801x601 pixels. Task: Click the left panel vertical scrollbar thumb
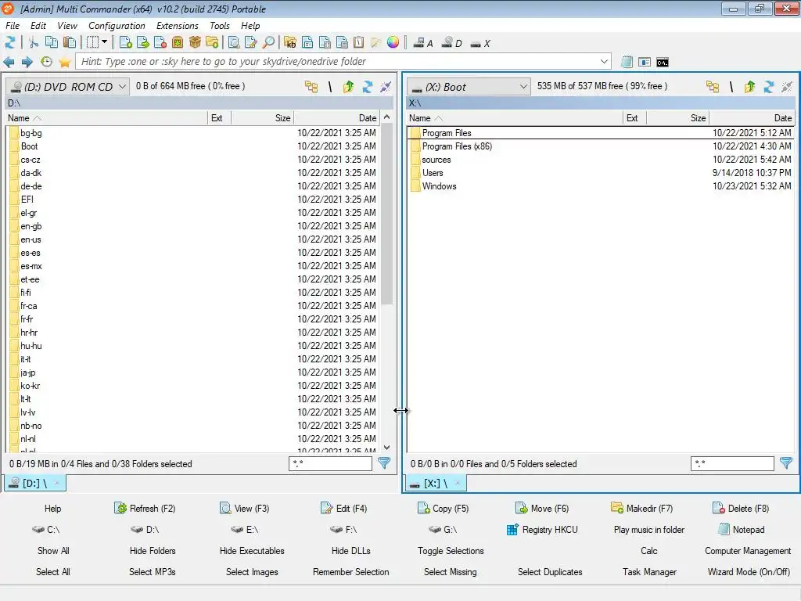[387, 214]
